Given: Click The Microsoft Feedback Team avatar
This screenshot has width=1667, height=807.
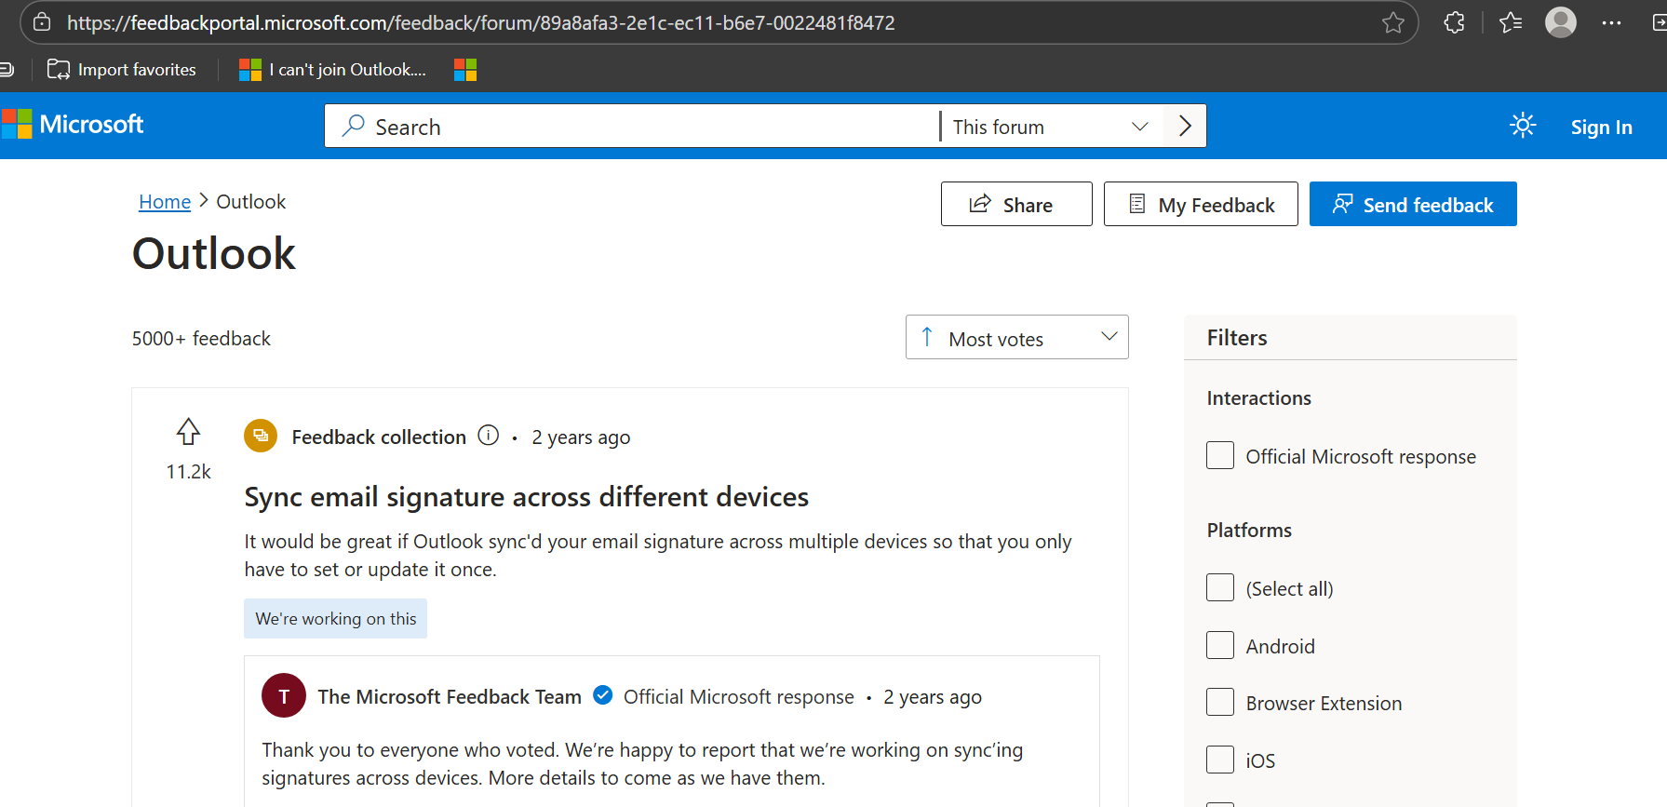Looking at the screenshot, I should tap(284, 695).
